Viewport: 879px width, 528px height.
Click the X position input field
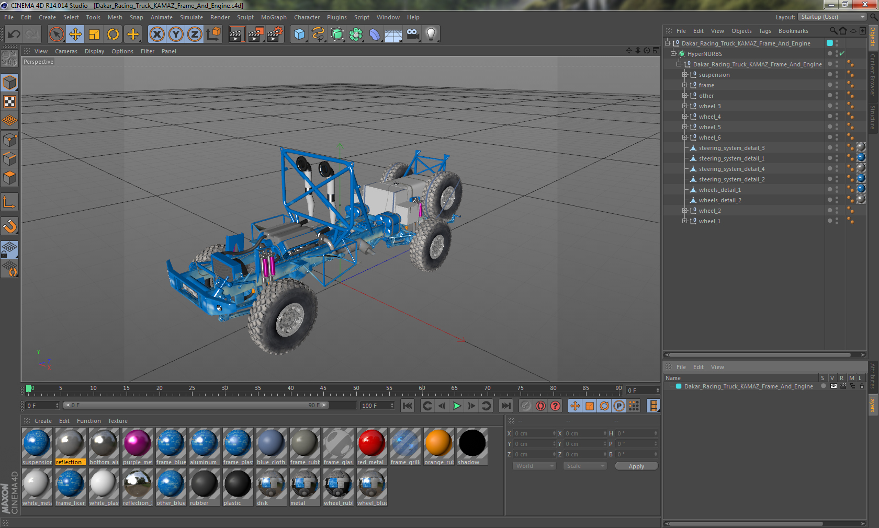pos(534,433)
